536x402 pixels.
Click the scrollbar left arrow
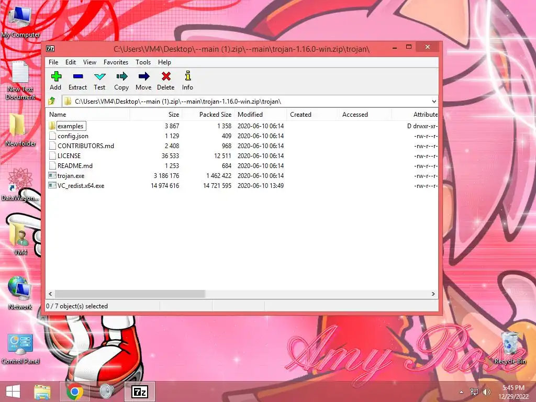pyautogui.click(x=50, y=294)
